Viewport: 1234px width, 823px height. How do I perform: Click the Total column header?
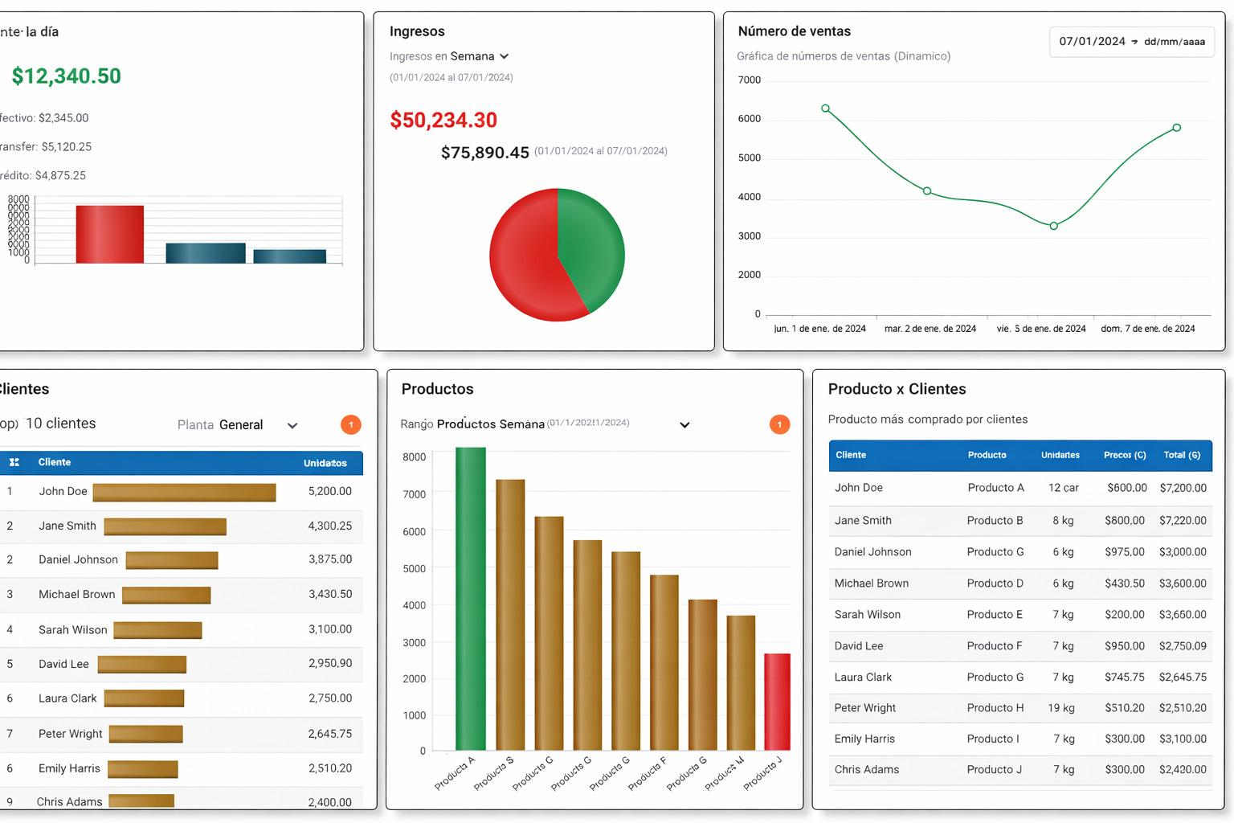[1182, 455]
